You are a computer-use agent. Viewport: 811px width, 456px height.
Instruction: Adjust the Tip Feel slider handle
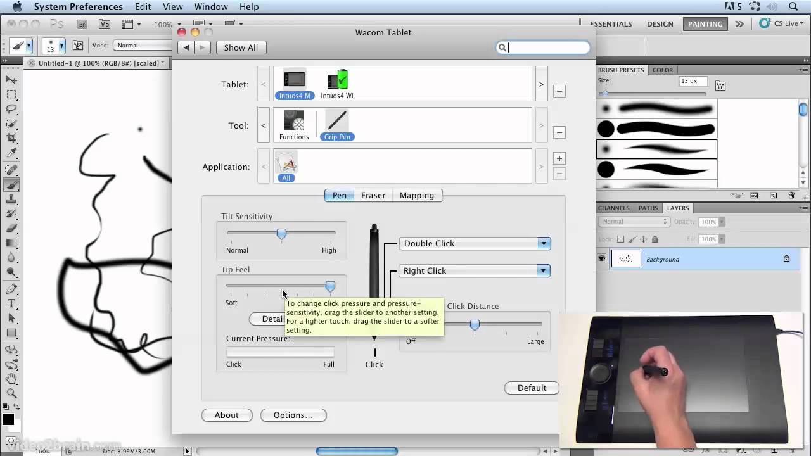(330, 286)
